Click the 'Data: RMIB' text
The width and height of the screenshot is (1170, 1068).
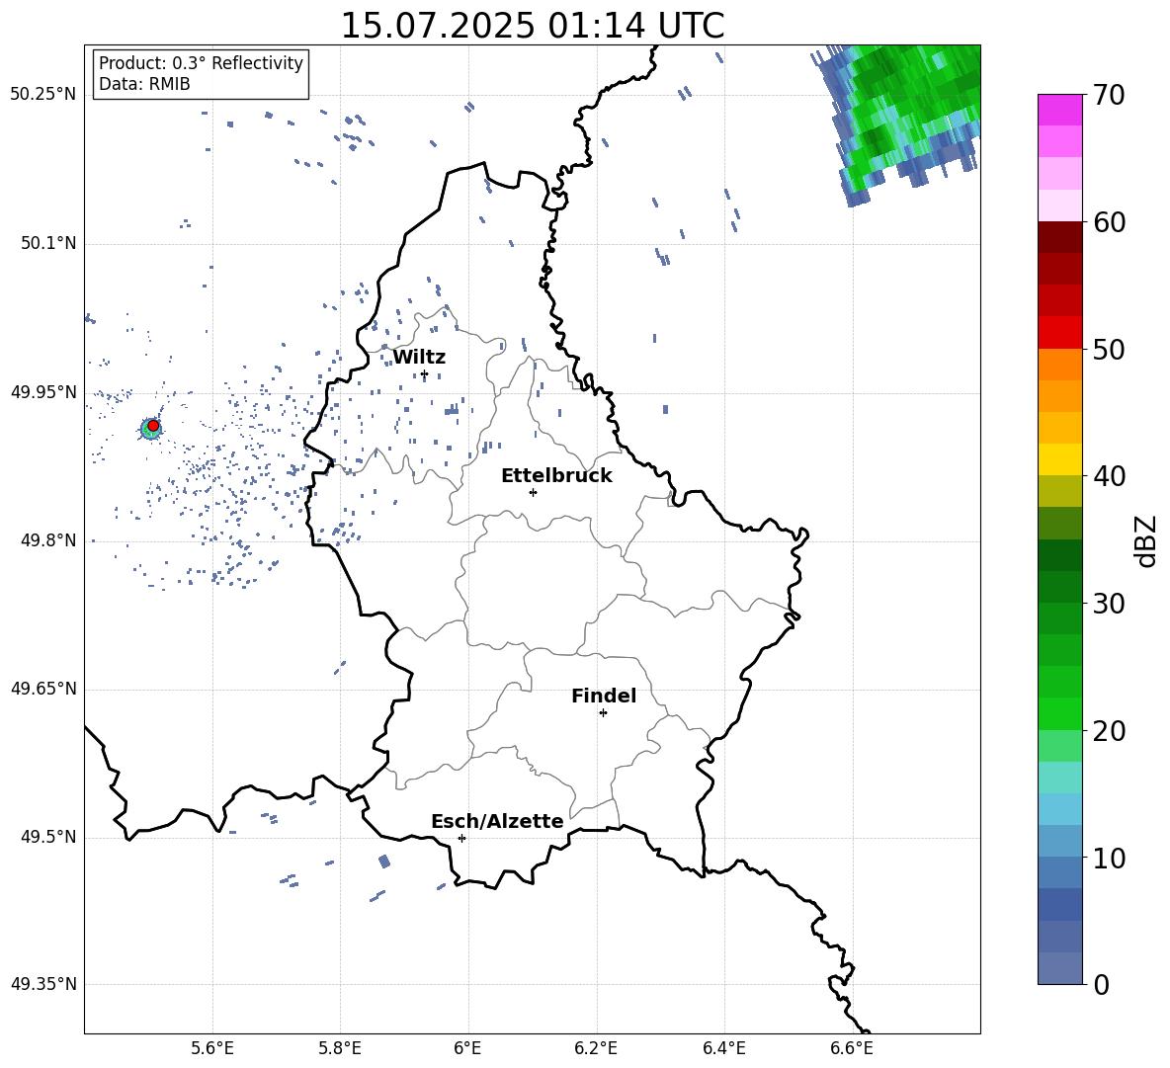point(144,84)
